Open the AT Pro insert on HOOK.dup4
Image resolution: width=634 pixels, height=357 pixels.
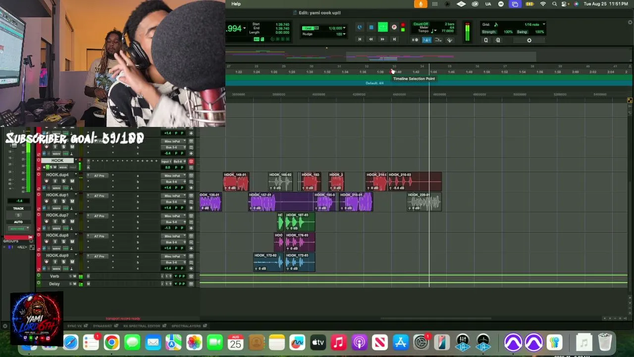(x=100, y=176)
